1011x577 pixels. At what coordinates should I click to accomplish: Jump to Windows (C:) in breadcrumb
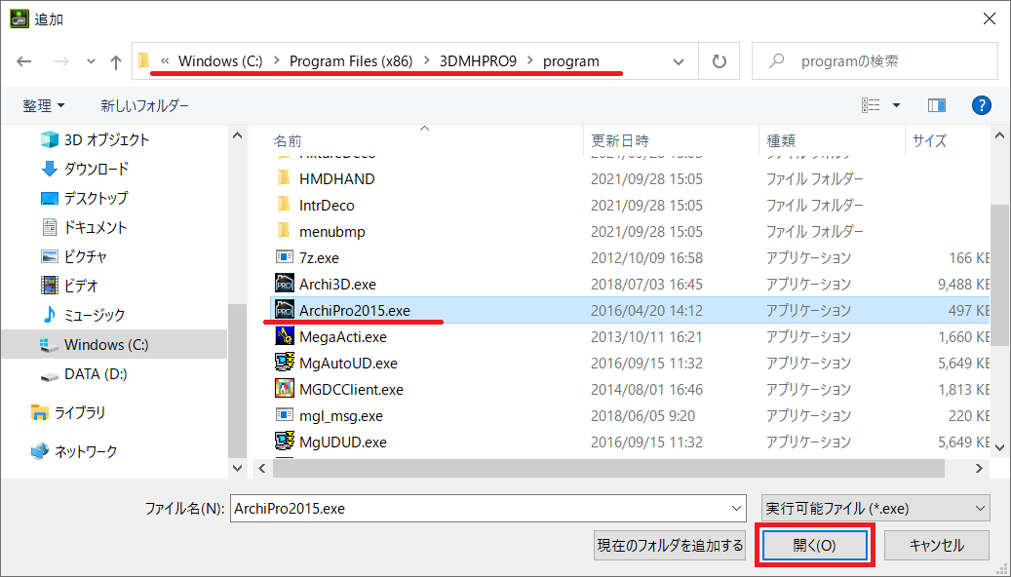[220, 60]
